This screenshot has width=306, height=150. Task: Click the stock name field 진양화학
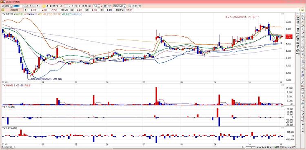pos(13,9)
